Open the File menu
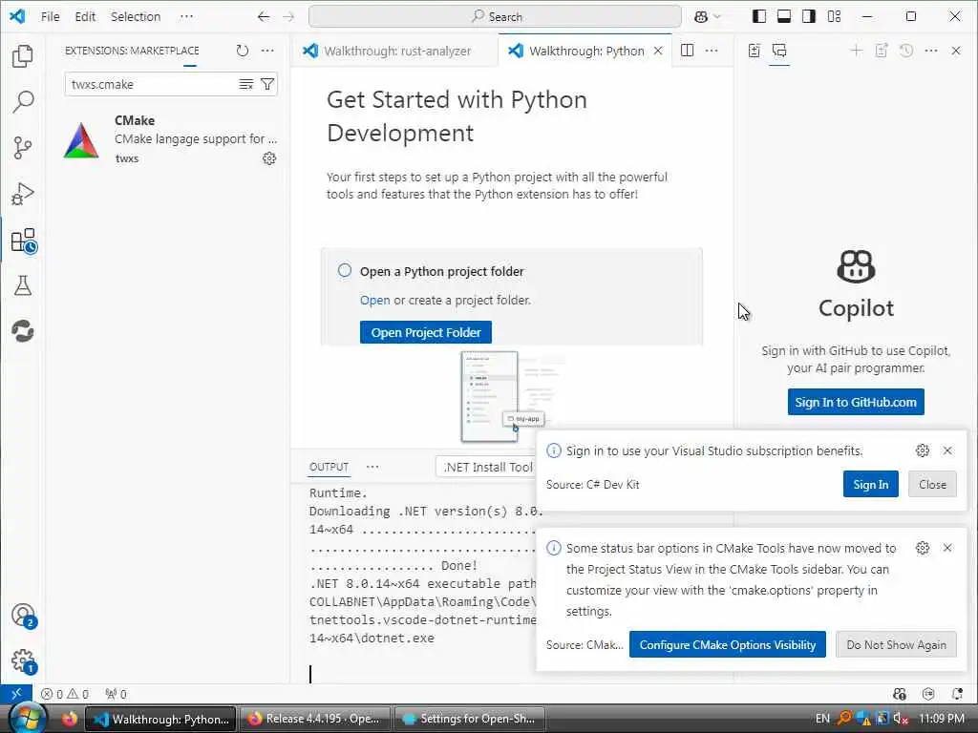 (50, 17)
